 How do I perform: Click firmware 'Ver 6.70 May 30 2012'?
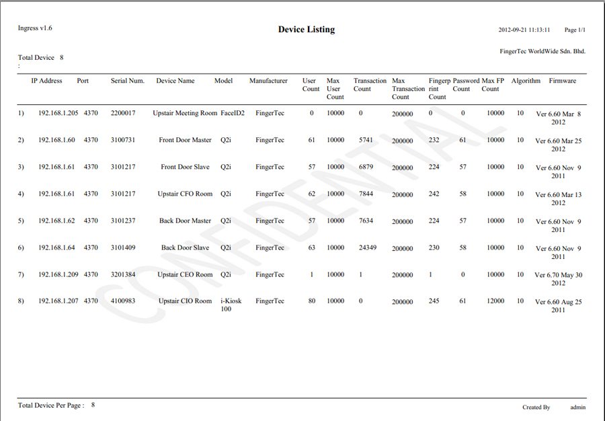tap(559, 279)
